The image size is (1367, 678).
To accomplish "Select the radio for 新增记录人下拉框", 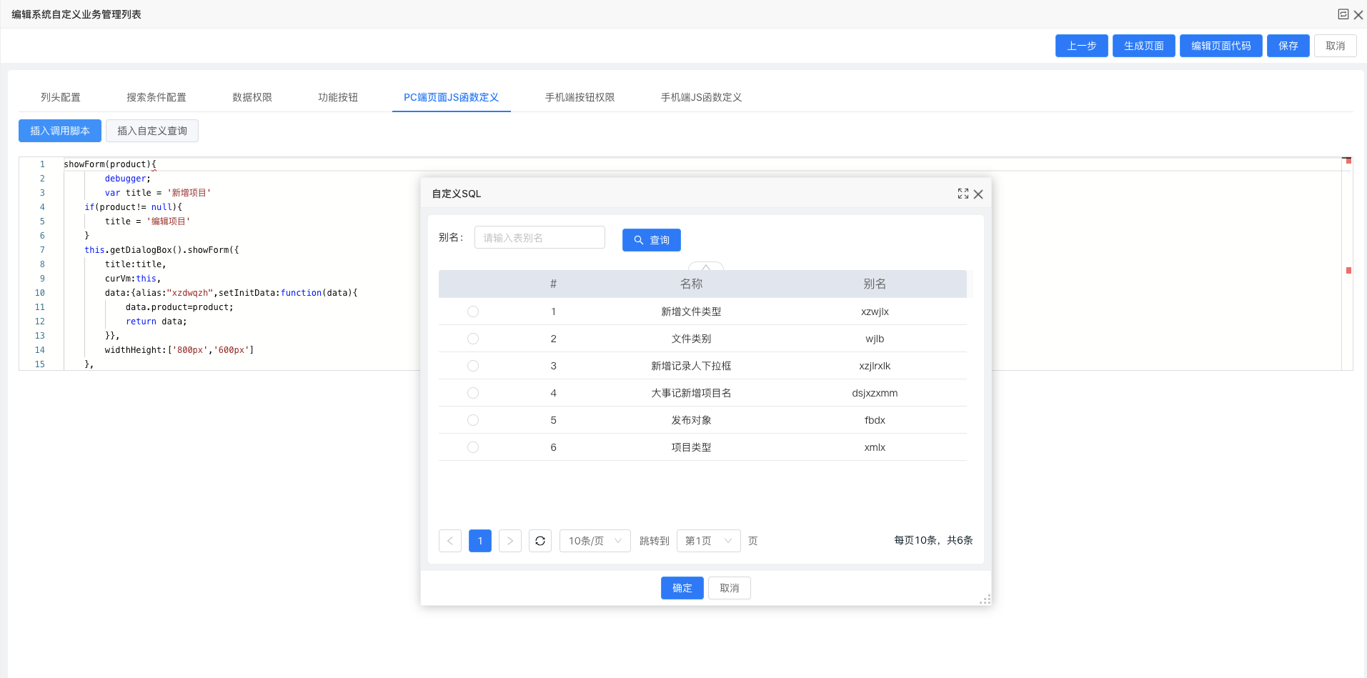I will (473, 366).
